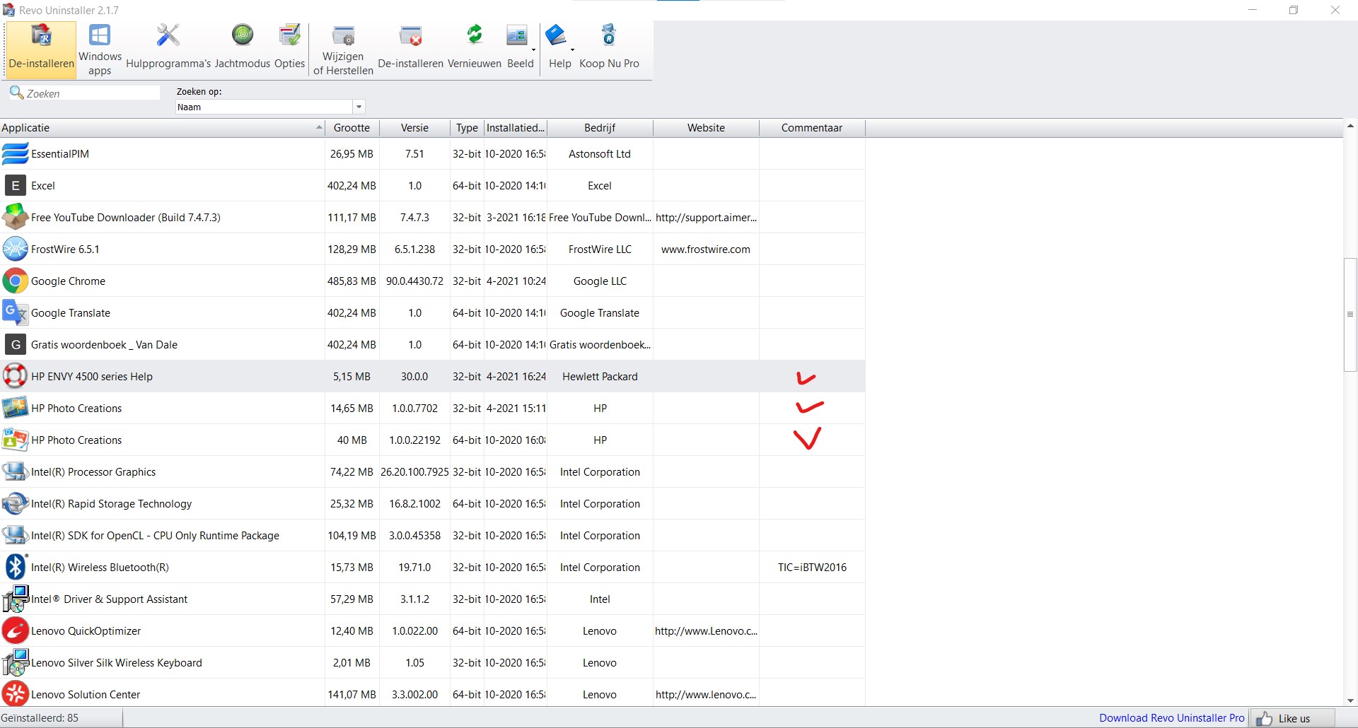
Task: Click Geïnstalleerd: 85 status text
Action: coord(40,717)
